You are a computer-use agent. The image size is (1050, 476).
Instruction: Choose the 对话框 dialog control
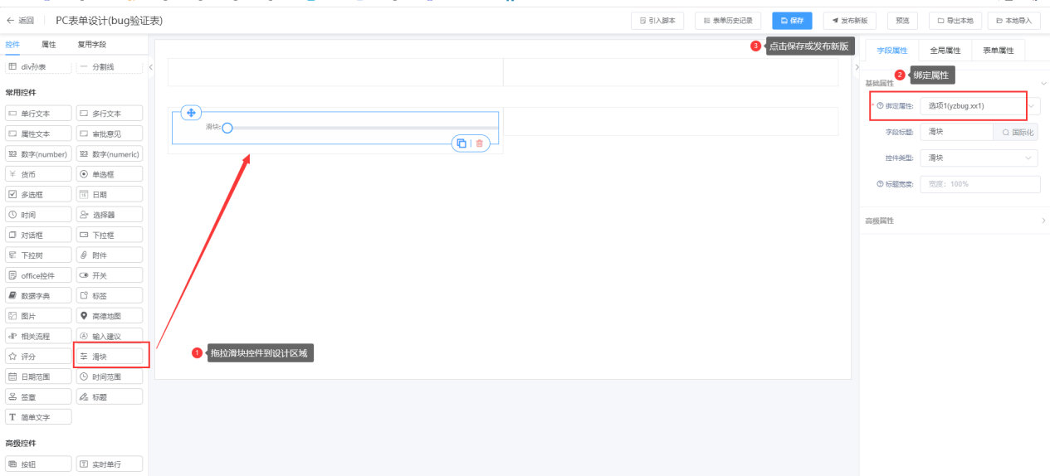pyautogui.click(x=38, y=235)
